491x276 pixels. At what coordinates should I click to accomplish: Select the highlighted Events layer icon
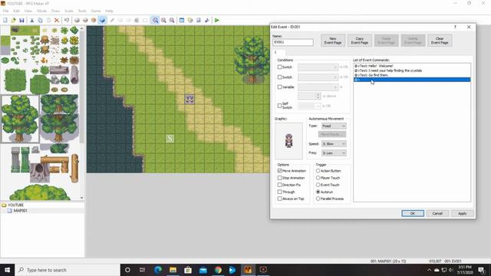[x=102, y=21]
